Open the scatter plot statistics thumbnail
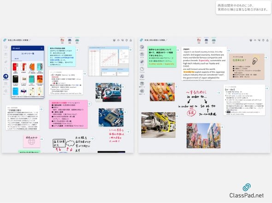272x203 pixels. point(109,61)
